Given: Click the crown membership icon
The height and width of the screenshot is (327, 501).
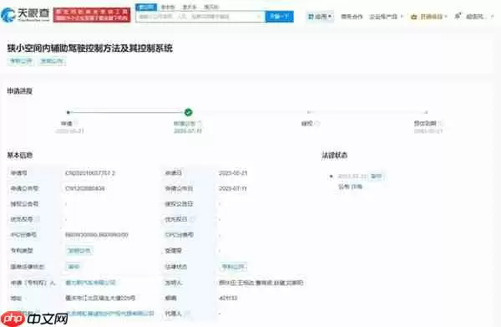Looking at the screenshot, I should [414, 17].
